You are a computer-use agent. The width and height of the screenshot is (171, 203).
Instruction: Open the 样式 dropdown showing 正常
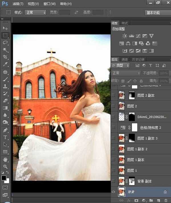36,13
